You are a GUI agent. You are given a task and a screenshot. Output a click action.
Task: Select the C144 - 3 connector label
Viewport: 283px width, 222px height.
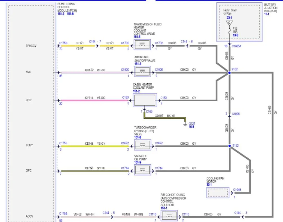pos(241,213)
